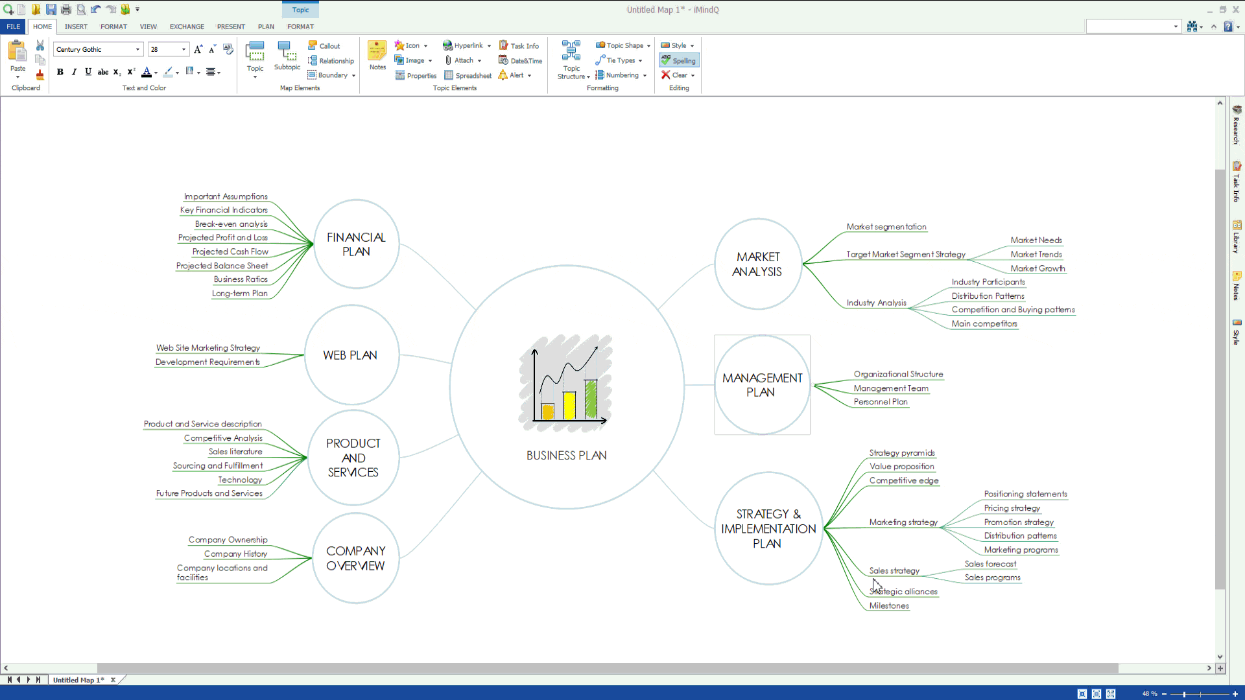Run the Spelling checker

click(679, 60)
